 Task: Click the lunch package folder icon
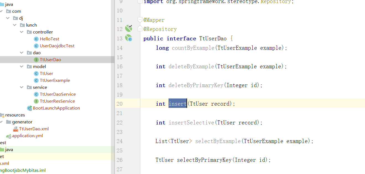[22, 25]
